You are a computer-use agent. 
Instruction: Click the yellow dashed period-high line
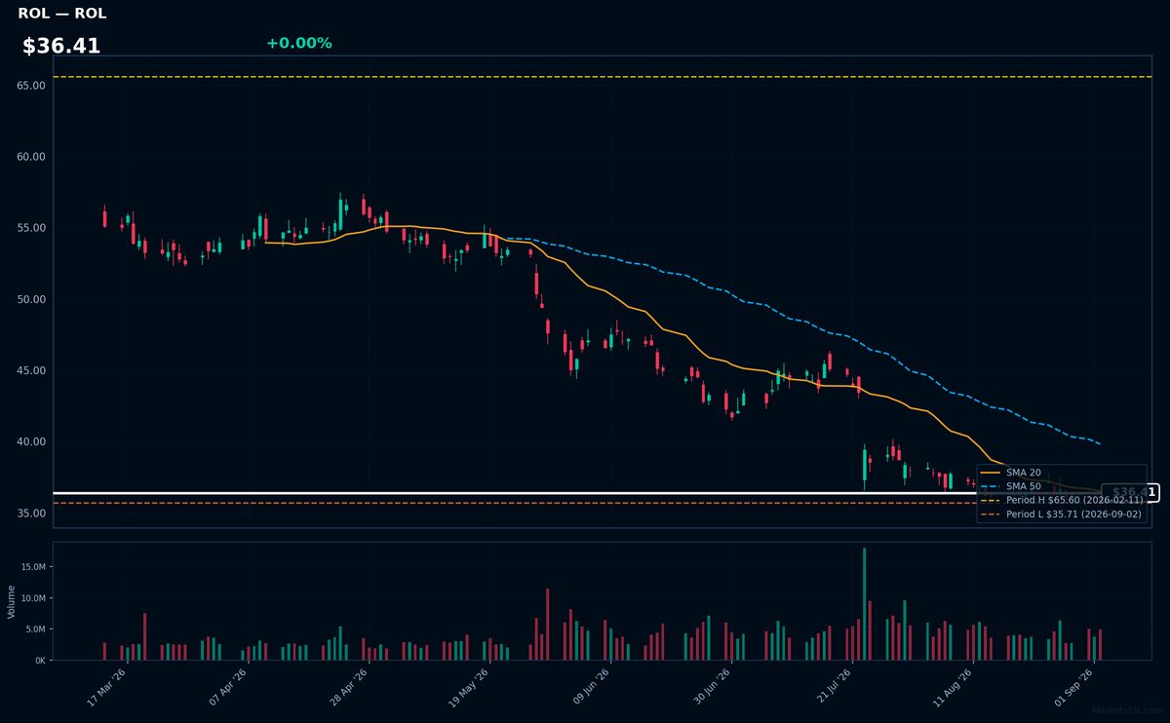coord(602,77)
